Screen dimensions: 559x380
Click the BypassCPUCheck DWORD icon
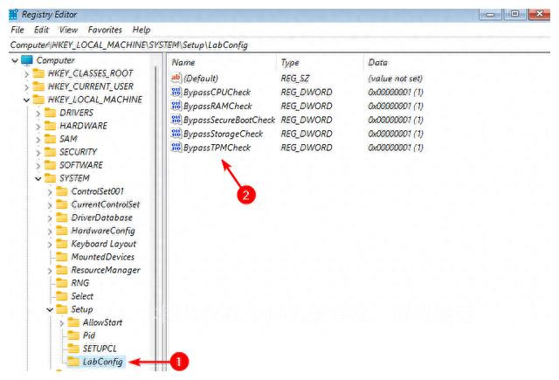[176, 92]
